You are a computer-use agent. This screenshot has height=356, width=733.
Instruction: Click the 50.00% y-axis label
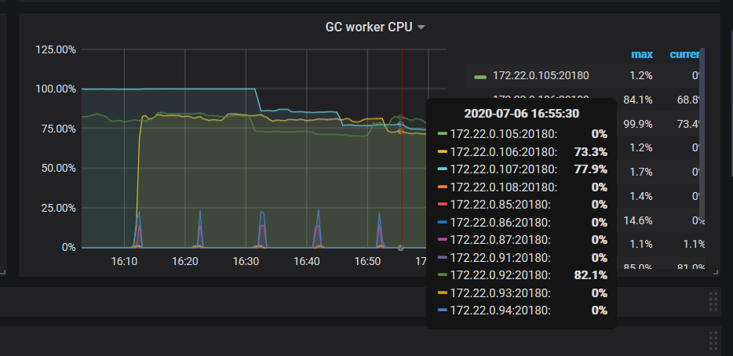click(58, 168)
